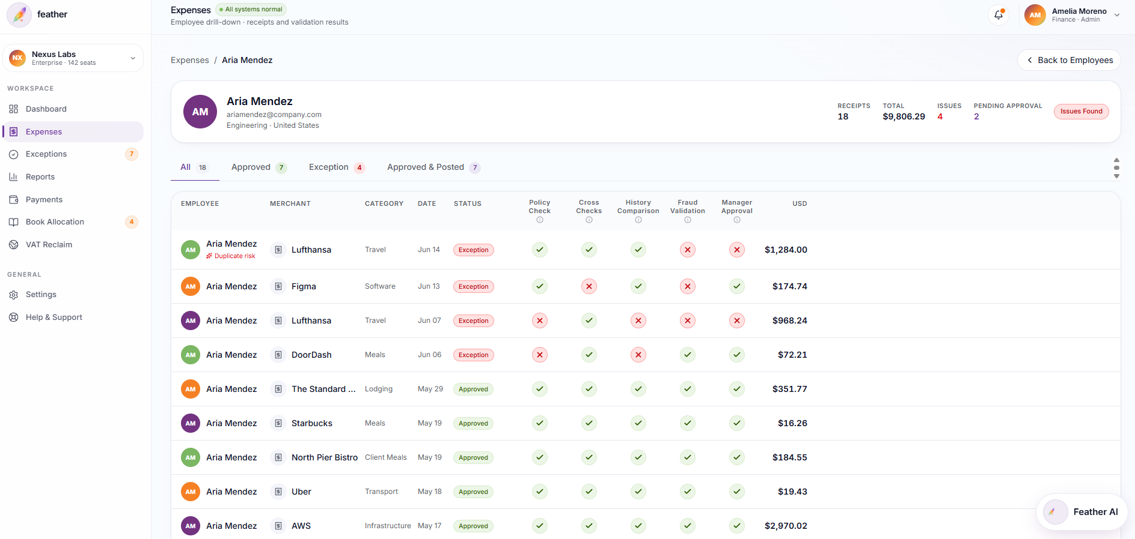Image resolution: width=1135 pixels, height=539 pixels.
Task: Click failed Fraud Validation mark on Lufthansa Jun 14
Action: (688, 250)
